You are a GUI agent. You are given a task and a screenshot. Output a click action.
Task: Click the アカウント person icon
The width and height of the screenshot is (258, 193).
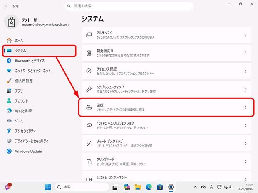(x=9, y=101)
